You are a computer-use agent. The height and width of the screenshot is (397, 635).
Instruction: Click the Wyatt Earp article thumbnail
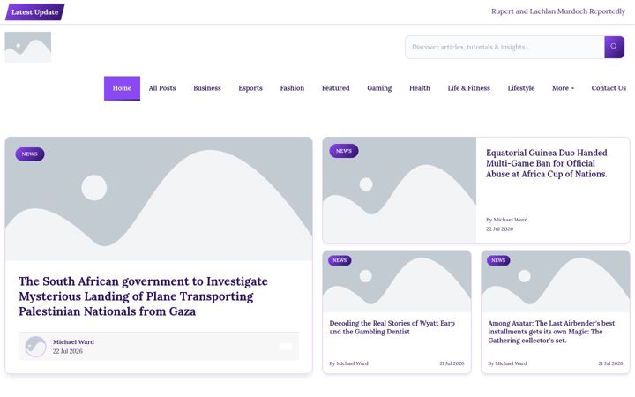(397, 281)
